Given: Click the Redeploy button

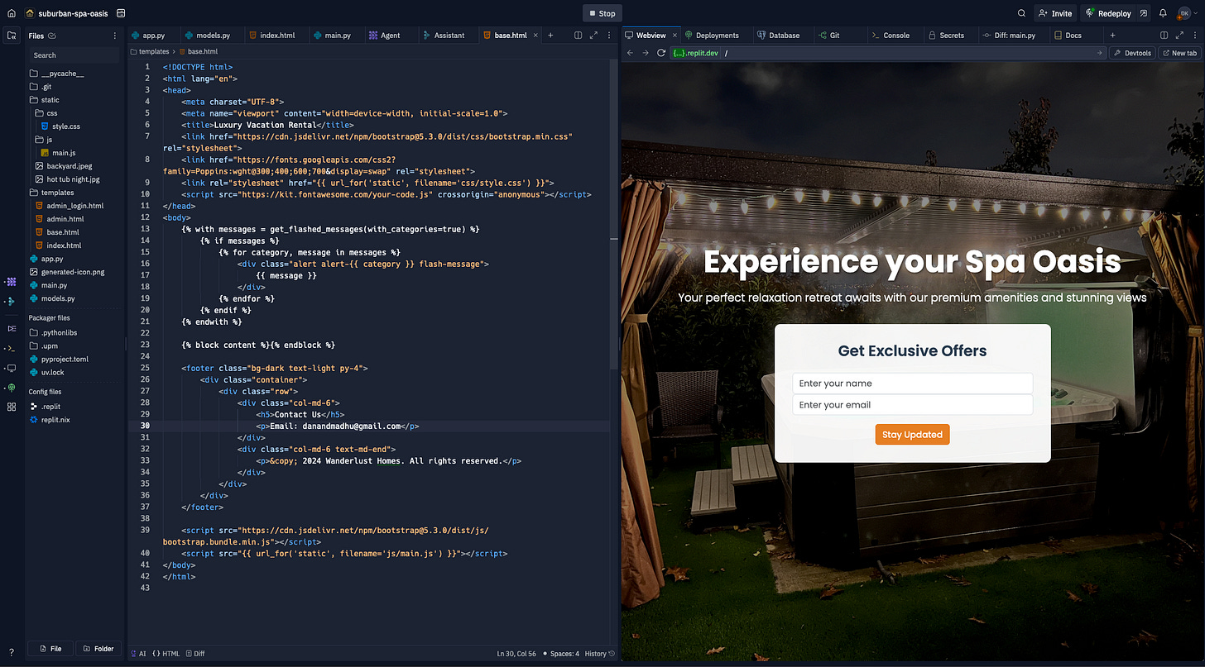Looking at the screenshot, I should (x=1107, y=13).
